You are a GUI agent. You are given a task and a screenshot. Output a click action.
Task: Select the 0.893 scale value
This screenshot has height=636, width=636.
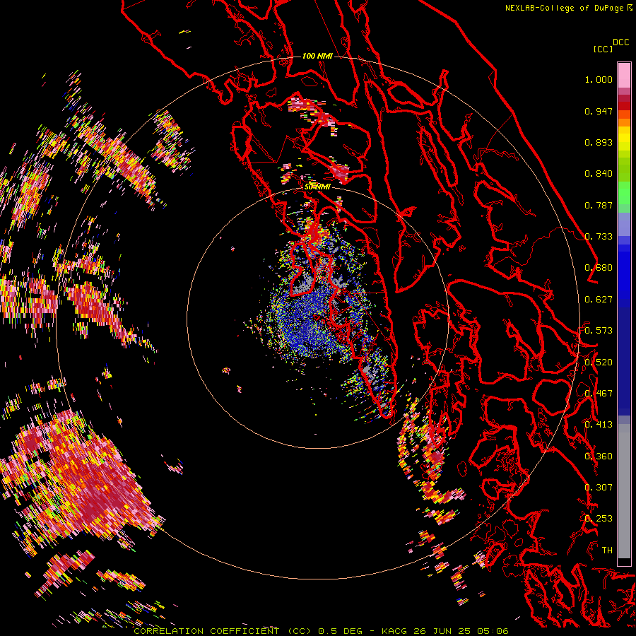pos(599,142)
